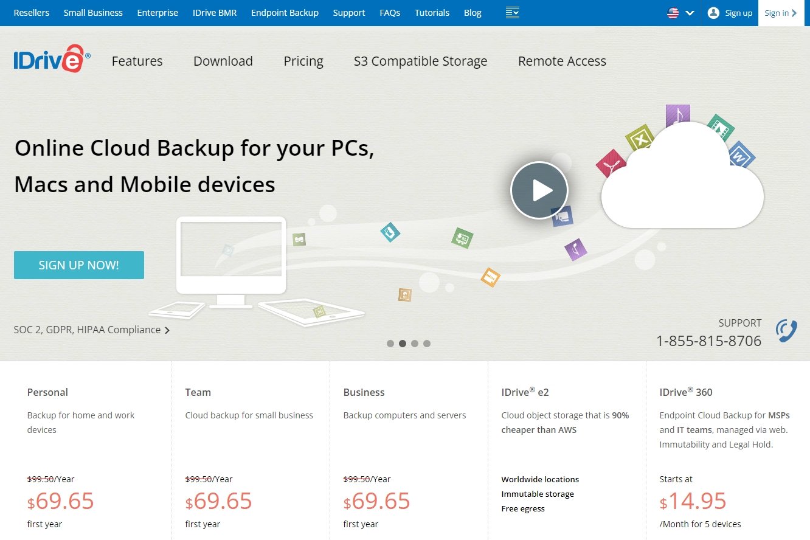Go to Endpoint Backup

[285, 13]
